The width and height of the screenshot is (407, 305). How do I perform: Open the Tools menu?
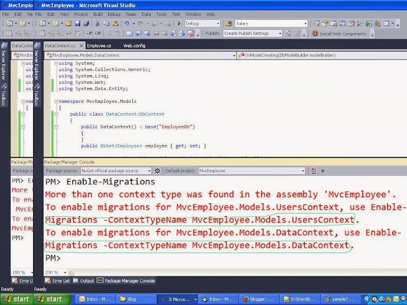[x=161, y=14]
